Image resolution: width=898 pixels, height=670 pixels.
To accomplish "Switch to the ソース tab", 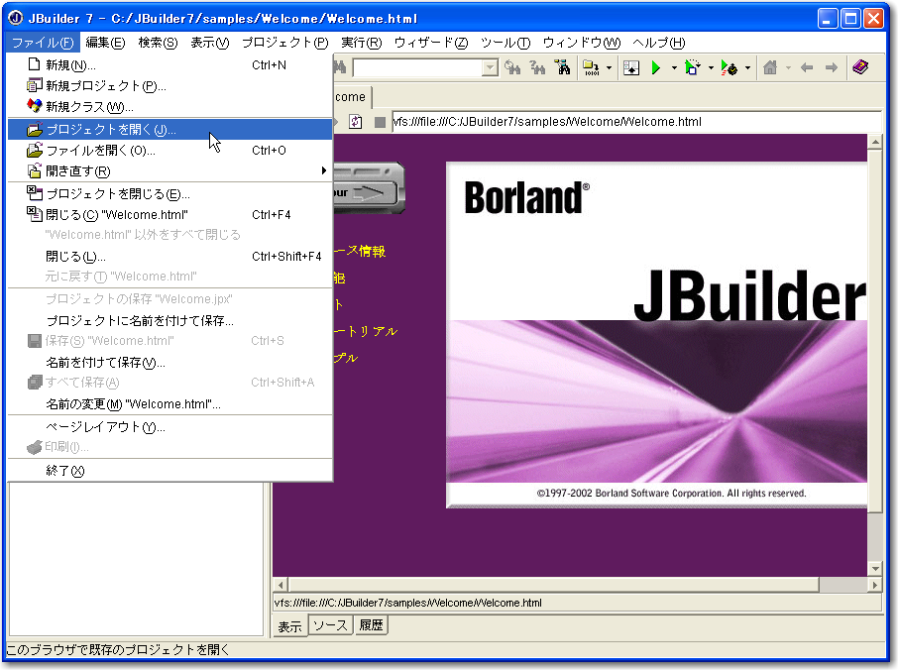I will [x=330, y=625].
